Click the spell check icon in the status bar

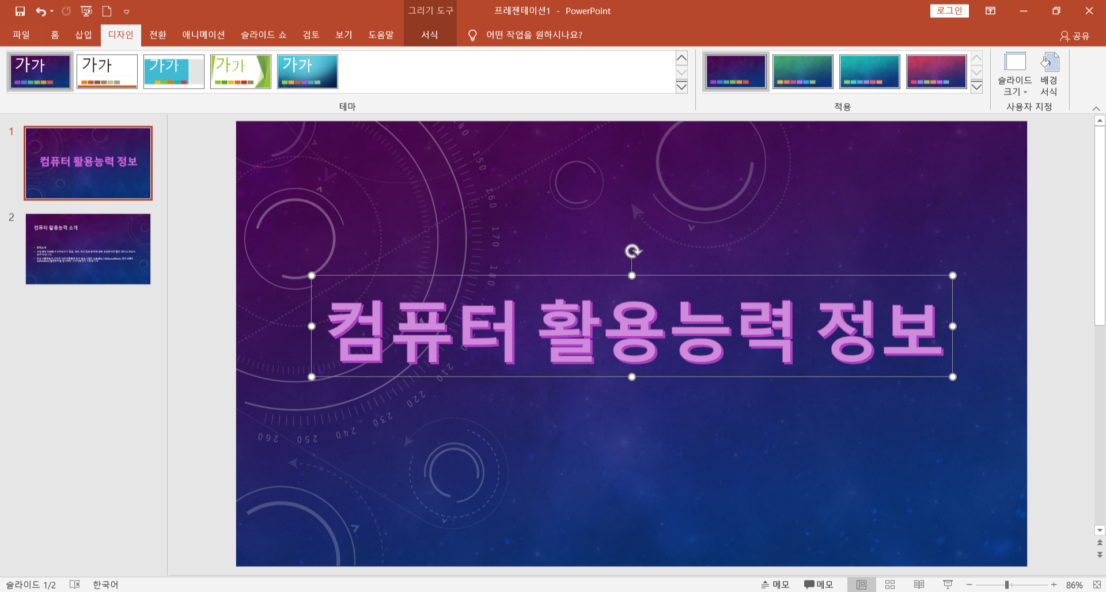pyautogui.click(x=75, y=585)
